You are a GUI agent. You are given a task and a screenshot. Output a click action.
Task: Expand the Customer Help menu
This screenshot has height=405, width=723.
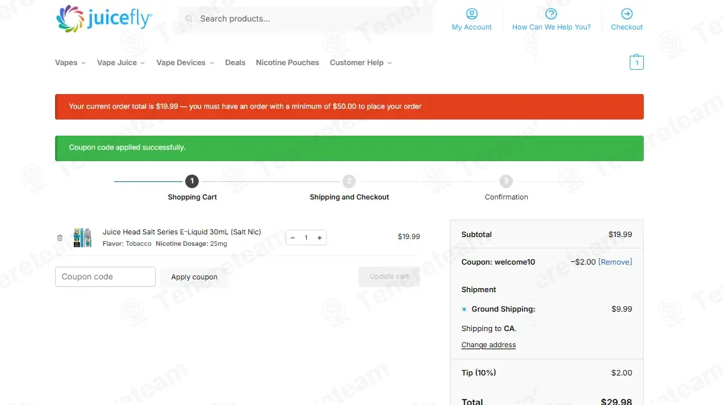click(x=360, y=62)
